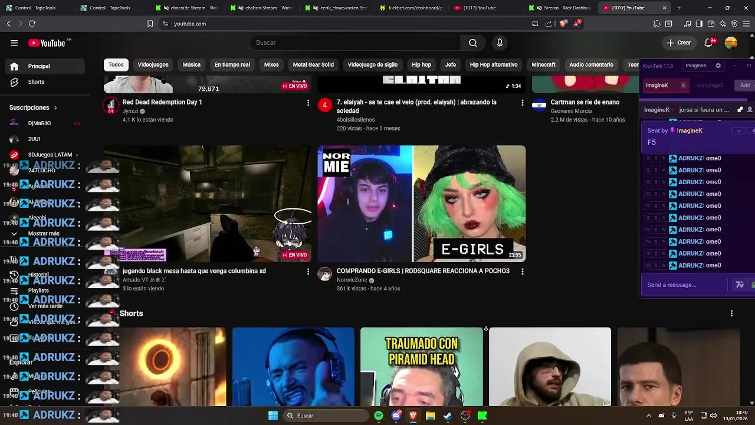The height and width of the screenshot is (425, 755).
Task: Select the Videojuegos filter chip
Action: (x=153, y=65)
